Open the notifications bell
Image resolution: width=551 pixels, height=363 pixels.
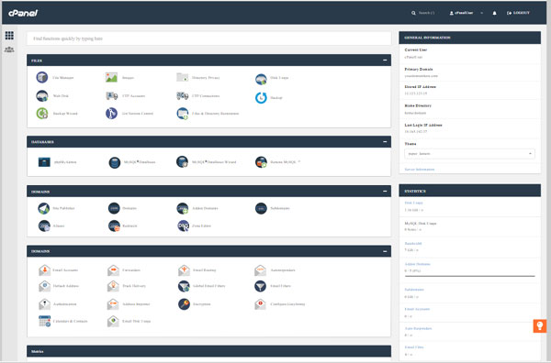[x=494, y=13]
